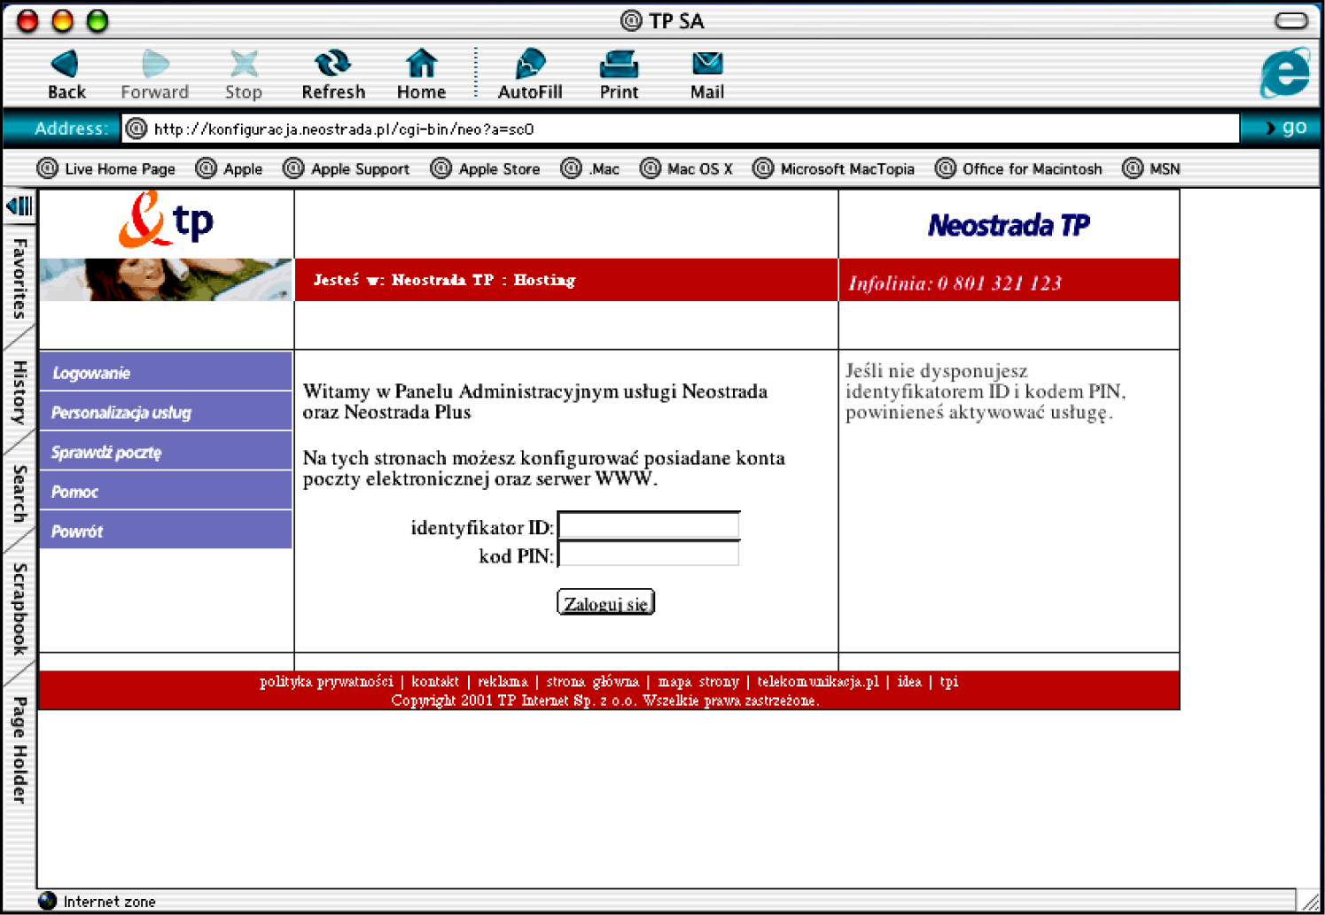The height and width of the screenshot is (915, 1325).
Task: Open idea footer link
Action: coord(909,681)
